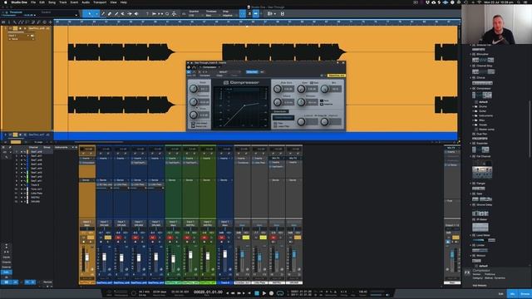Expand the Chorus entry in the browser
532x299 pixels.
(x=471, y=77)
